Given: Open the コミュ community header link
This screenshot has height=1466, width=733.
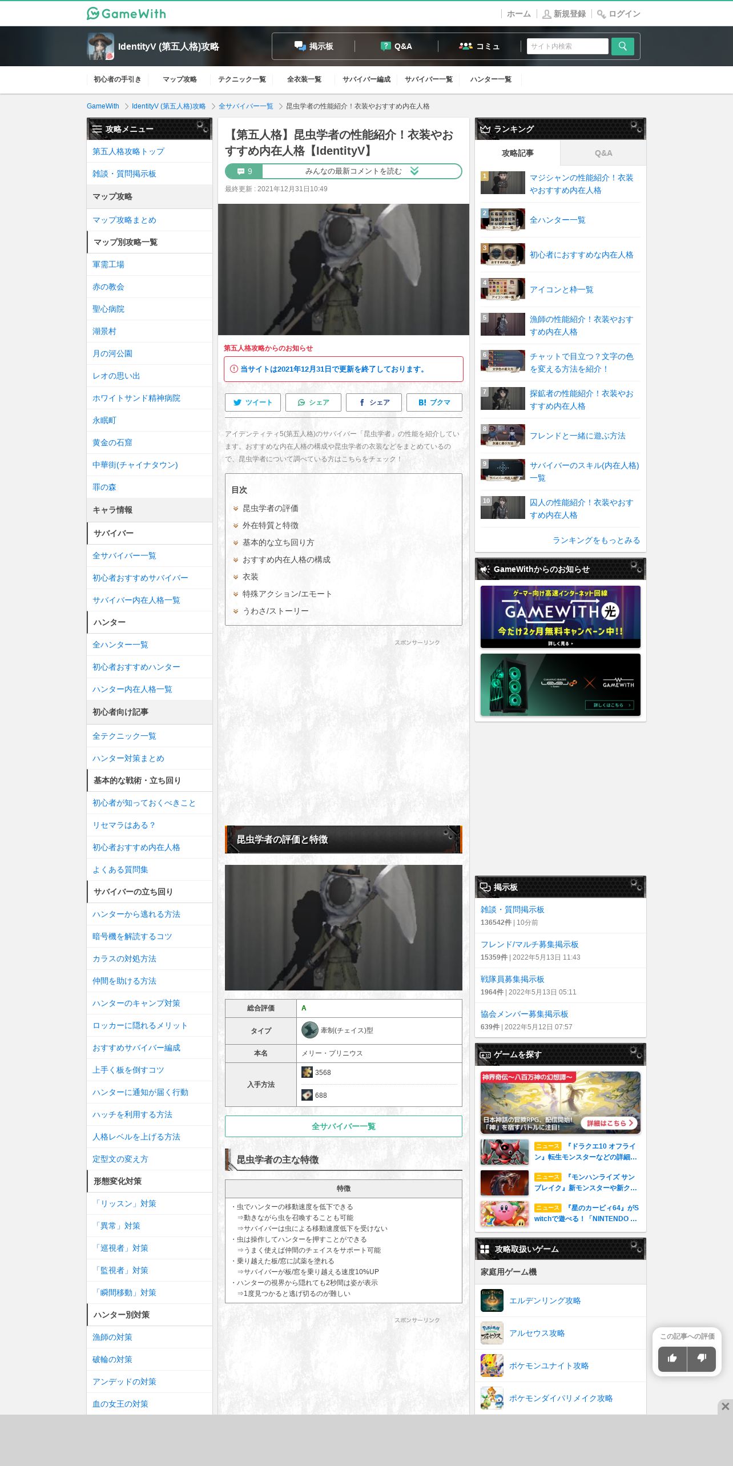Looking at the screenshot, I should (479, 46).
